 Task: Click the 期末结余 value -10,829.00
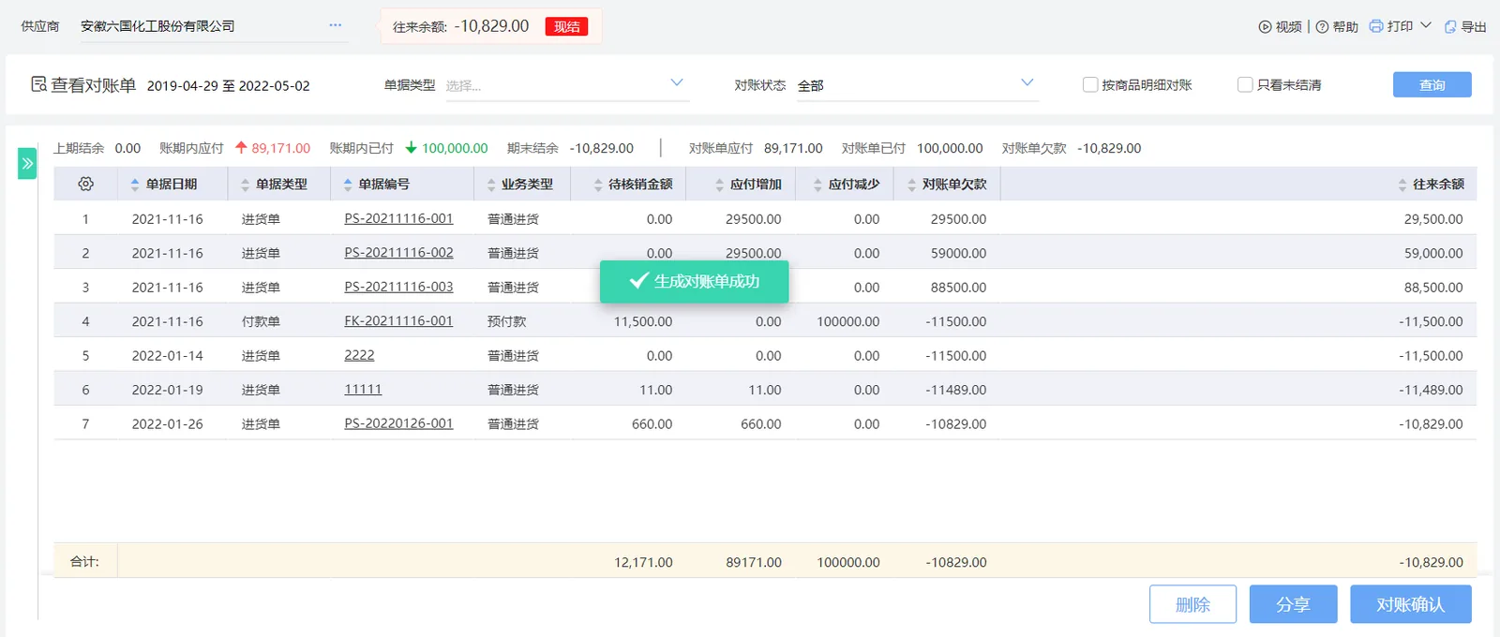[x=602, y=148]
